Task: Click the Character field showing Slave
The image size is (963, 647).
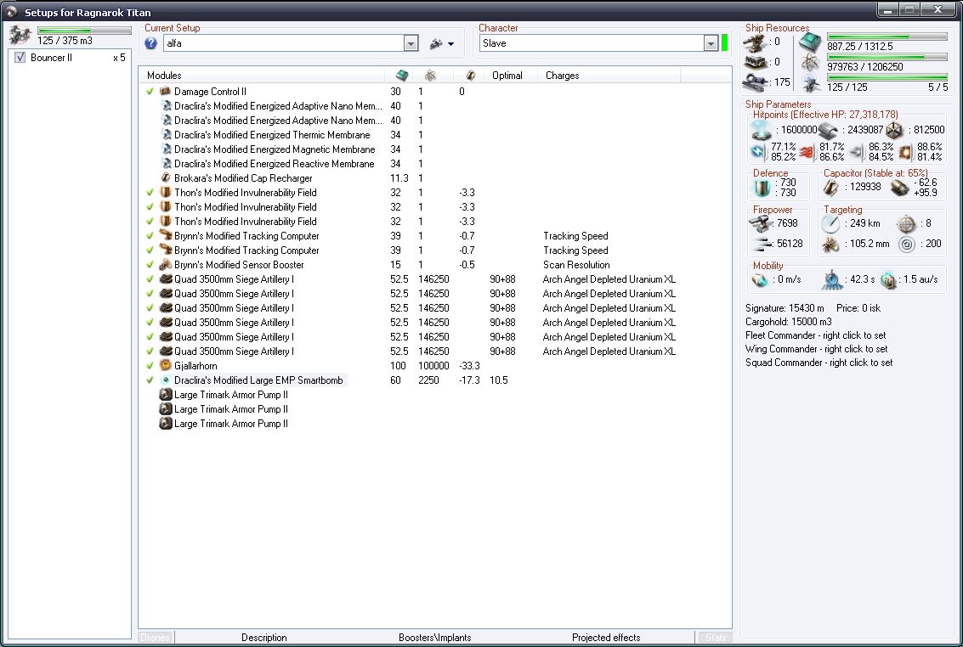Action: (x=592, y=43)
